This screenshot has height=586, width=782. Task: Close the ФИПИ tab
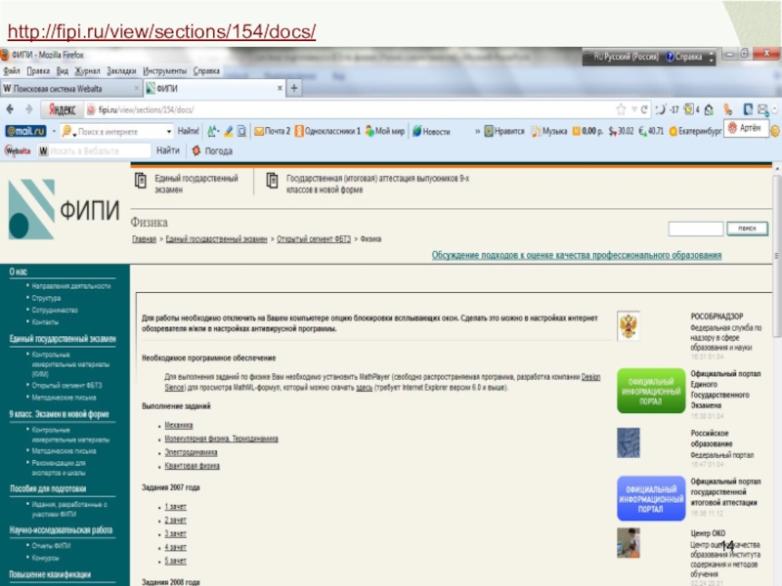click(x=280, y=88)
